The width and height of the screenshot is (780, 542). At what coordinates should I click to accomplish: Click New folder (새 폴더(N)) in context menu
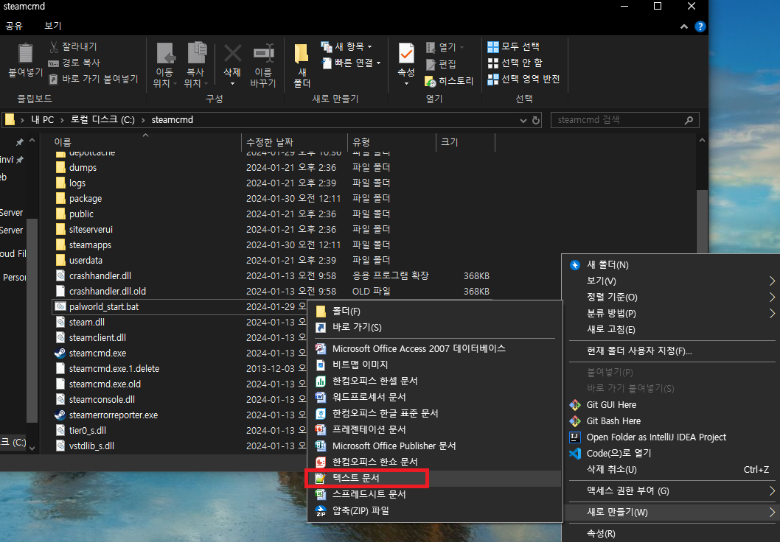672,265
